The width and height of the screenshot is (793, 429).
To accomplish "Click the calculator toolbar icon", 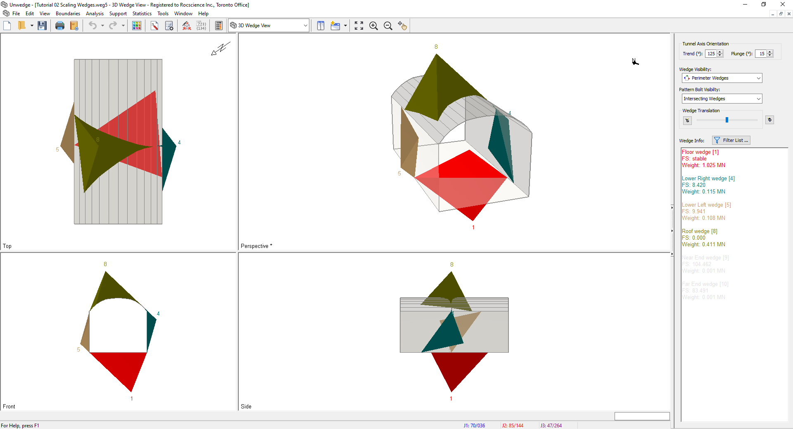I will (x=219, y=26).
